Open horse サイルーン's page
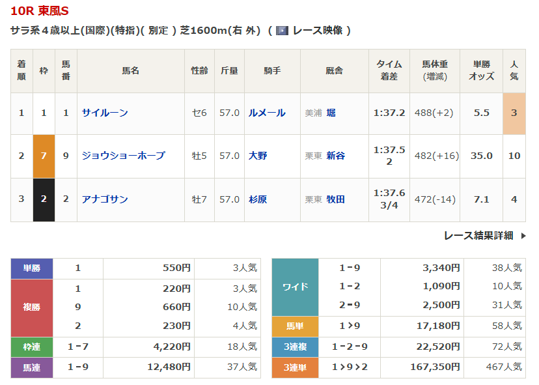The height and width of the screenshot is (385, 539). (x=105, y=113)
